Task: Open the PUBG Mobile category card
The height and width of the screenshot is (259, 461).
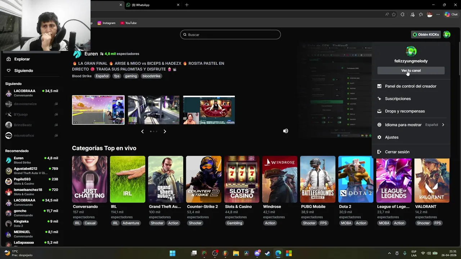Action: (x=318, y=179)
